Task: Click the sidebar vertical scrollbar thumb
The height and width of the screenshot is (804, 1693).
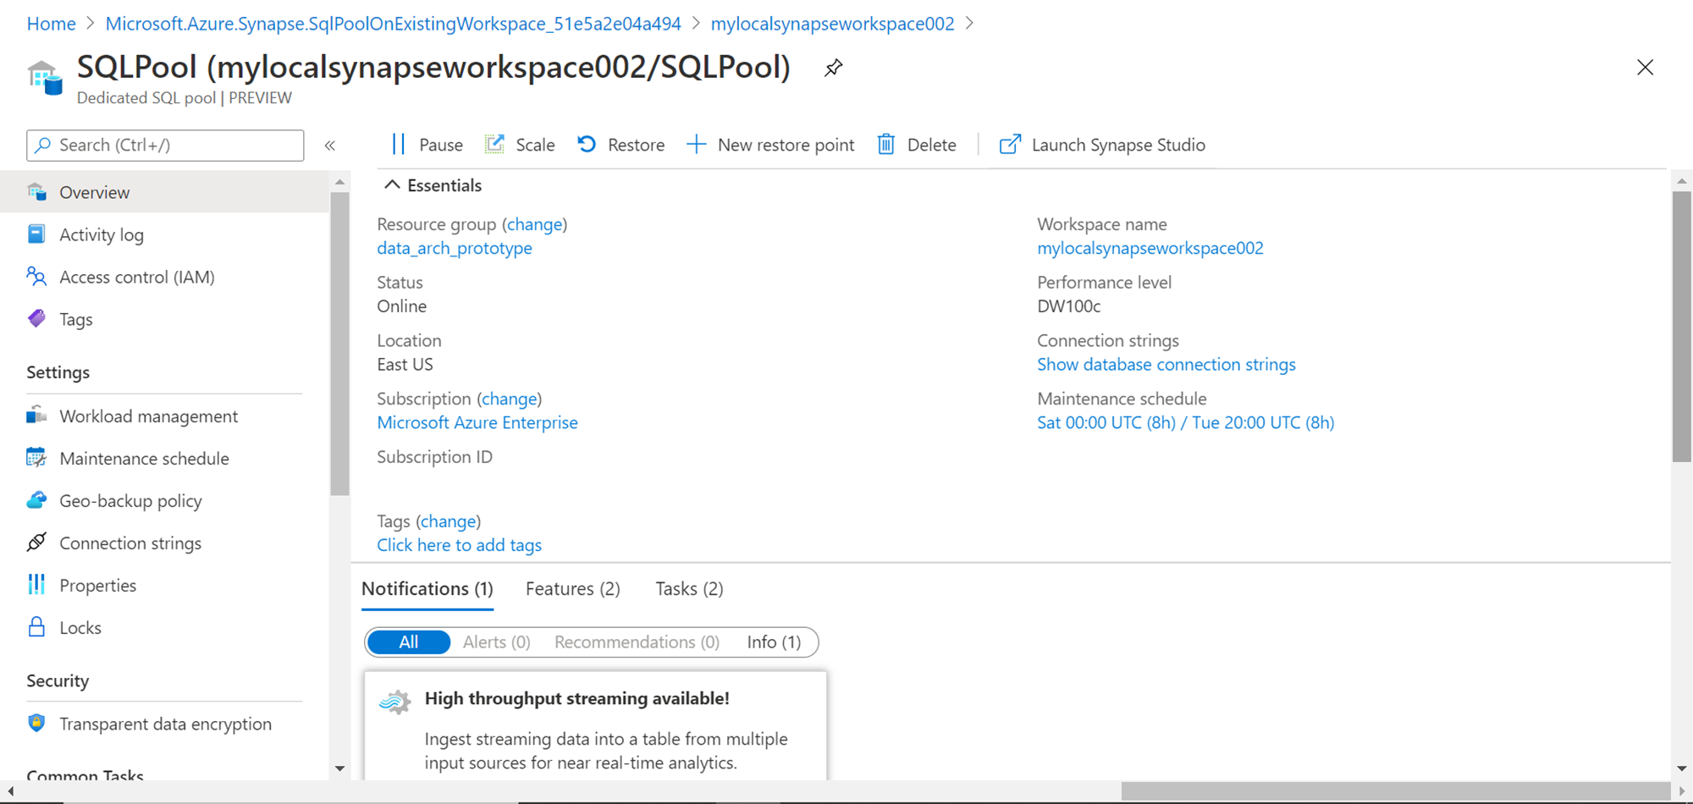Action: 339,343
